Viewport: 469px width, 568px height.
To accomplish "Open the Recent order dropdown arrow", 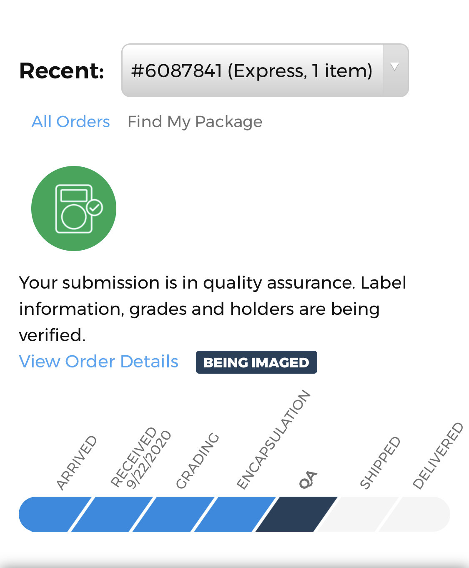I will [x=395, y=70].
